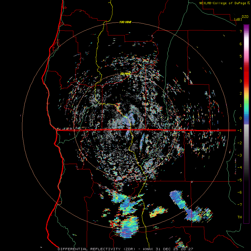Viewport: 251px width, 251px height.
Task: Click the positive 2 tick label on scale
Action: 241,93
